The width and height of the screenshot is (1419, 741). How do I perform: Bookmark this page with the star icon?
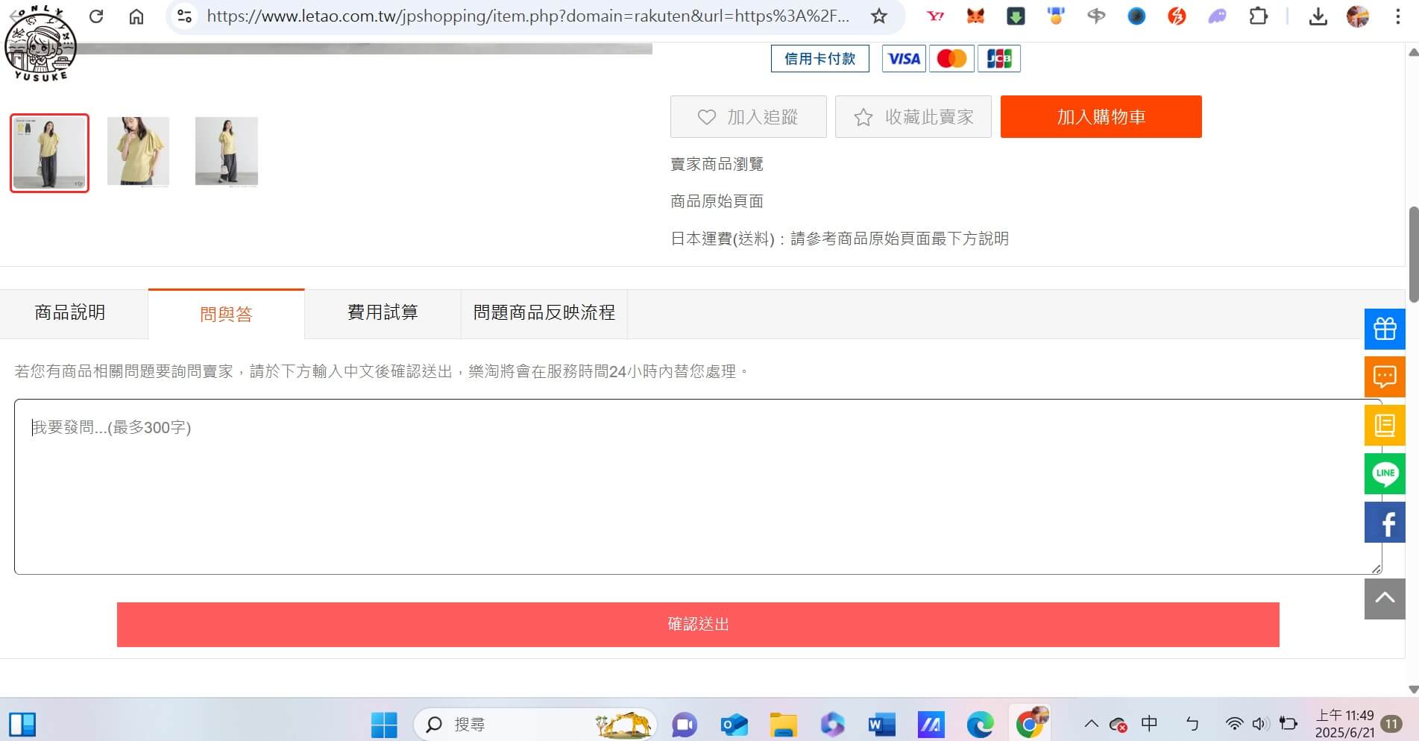[879, 16]
